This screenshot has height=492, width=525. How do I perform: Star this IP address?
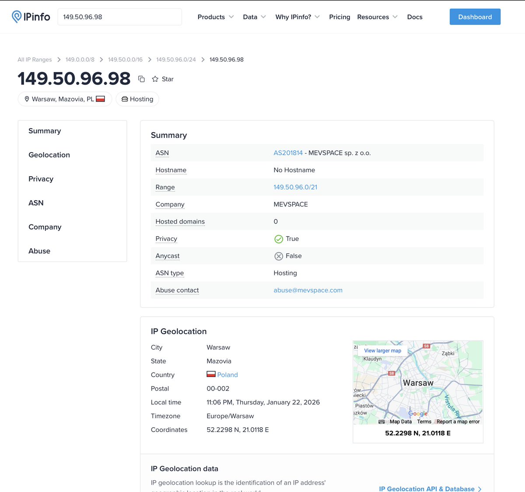[x=163, y=79]
